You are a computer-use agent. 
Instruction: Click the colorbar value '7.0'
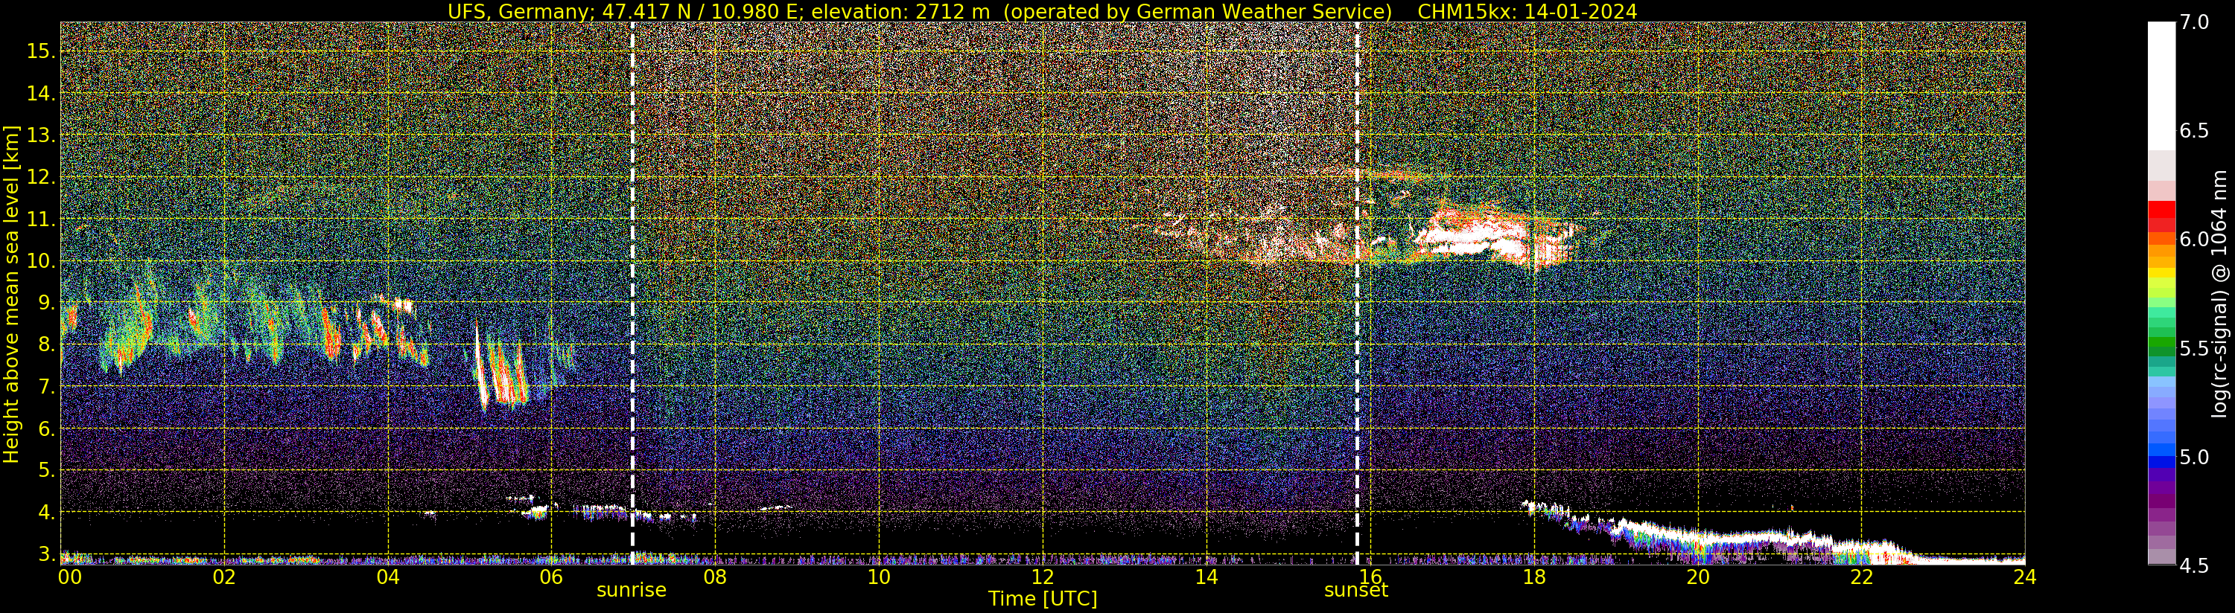tap(2194, 22)
